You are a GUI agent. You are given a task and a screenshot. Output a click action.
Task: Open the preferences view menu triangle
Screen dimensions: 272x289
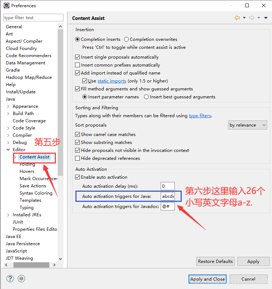pyautogui.click(x=266, y=18)
